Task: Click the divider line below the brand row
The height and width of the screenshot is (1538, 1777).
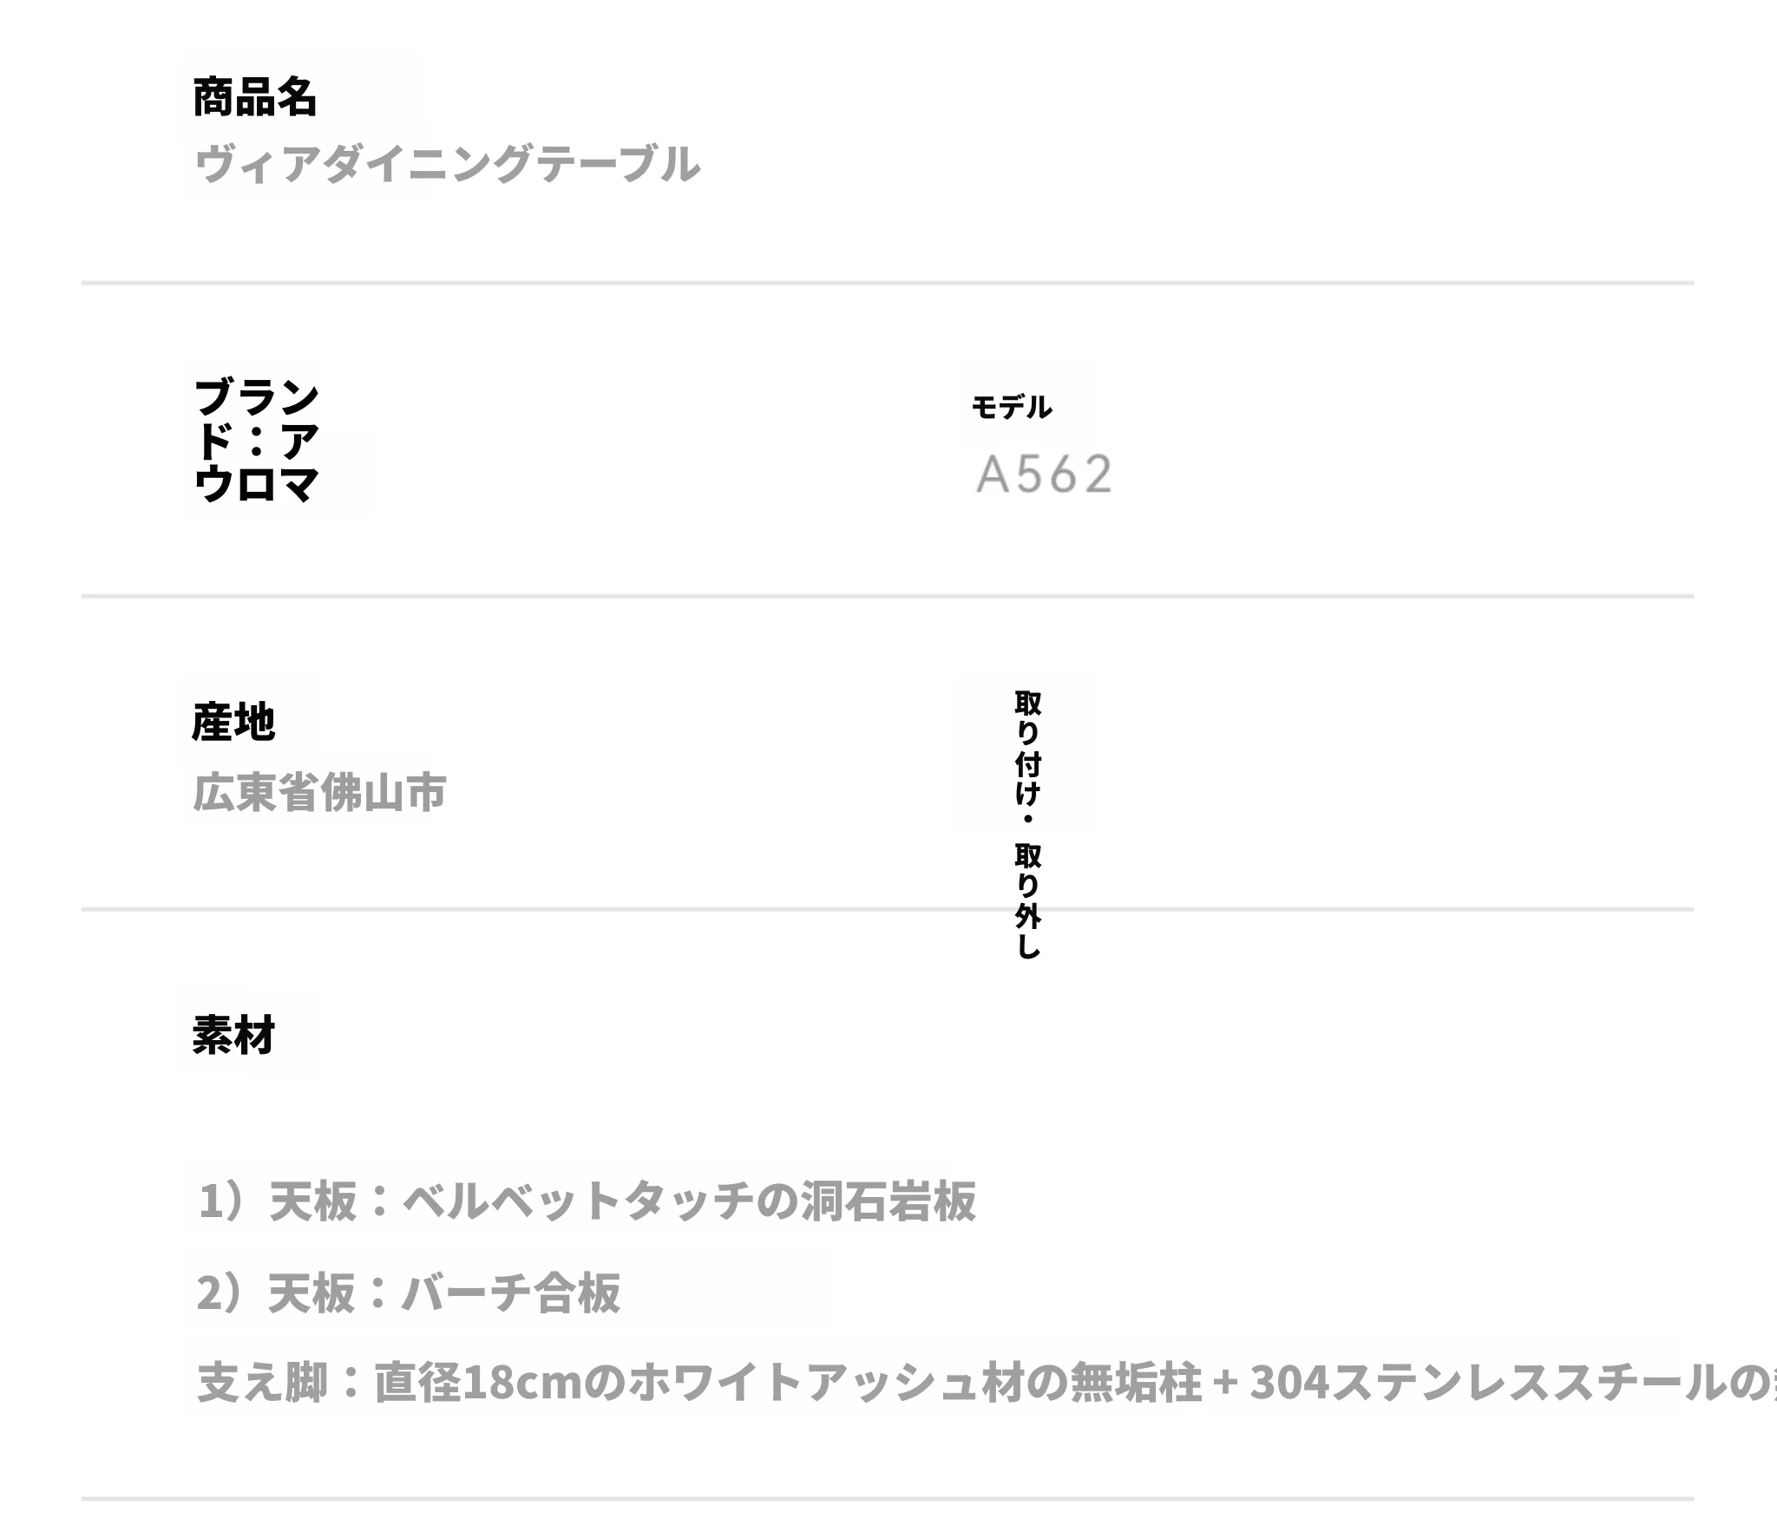Action: tap(887, 596)
